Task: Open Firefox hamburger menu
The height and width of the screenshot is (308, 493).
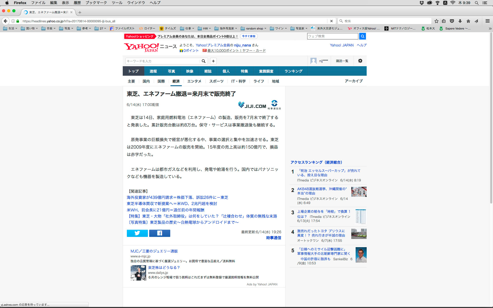Action: (487, 21)
